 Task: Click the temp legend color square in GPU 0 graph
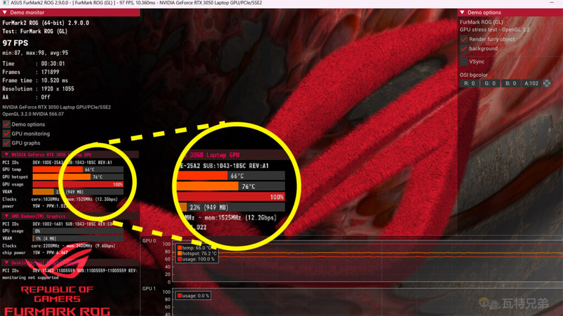tap(180, 248)
